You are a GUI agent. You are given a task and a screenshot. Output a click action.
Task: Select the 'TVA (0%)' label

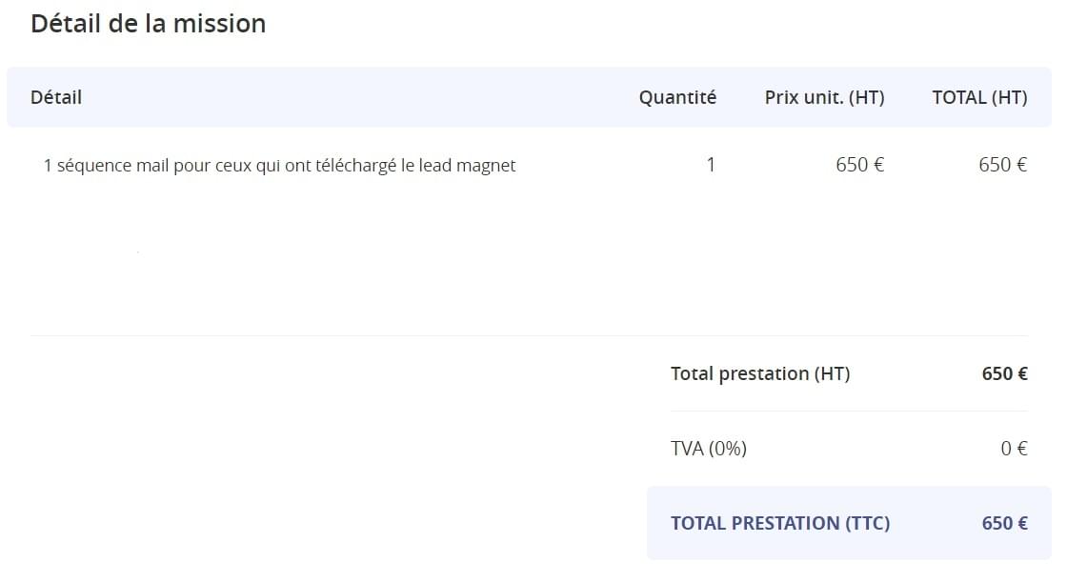709,449
